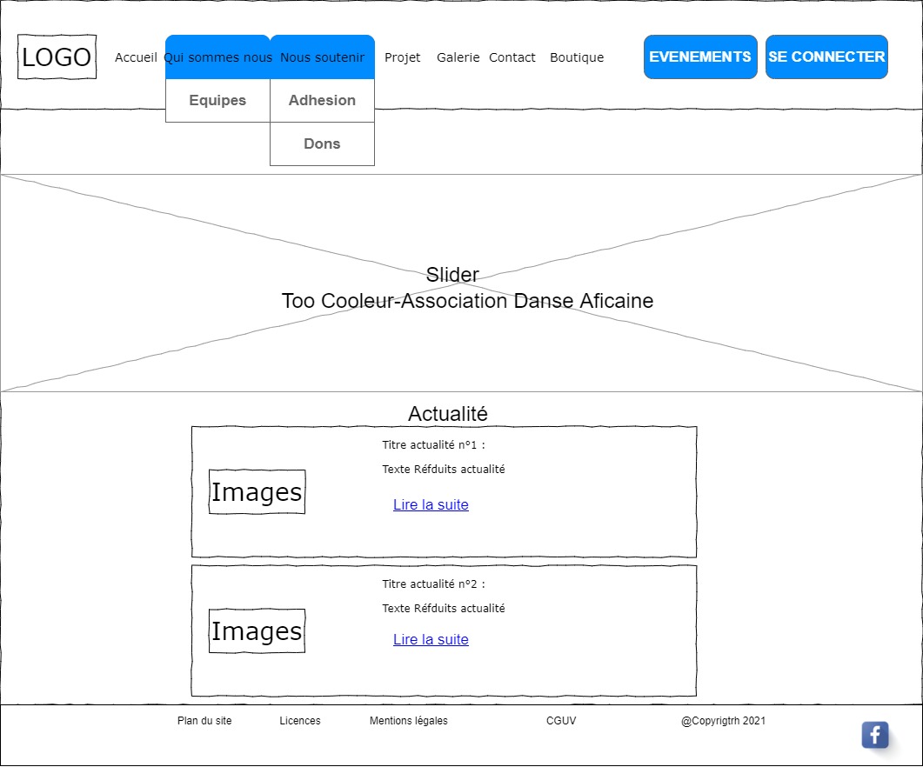
Task: Follow Lire la suite for actualité n°1
Action: pos(431,504)
